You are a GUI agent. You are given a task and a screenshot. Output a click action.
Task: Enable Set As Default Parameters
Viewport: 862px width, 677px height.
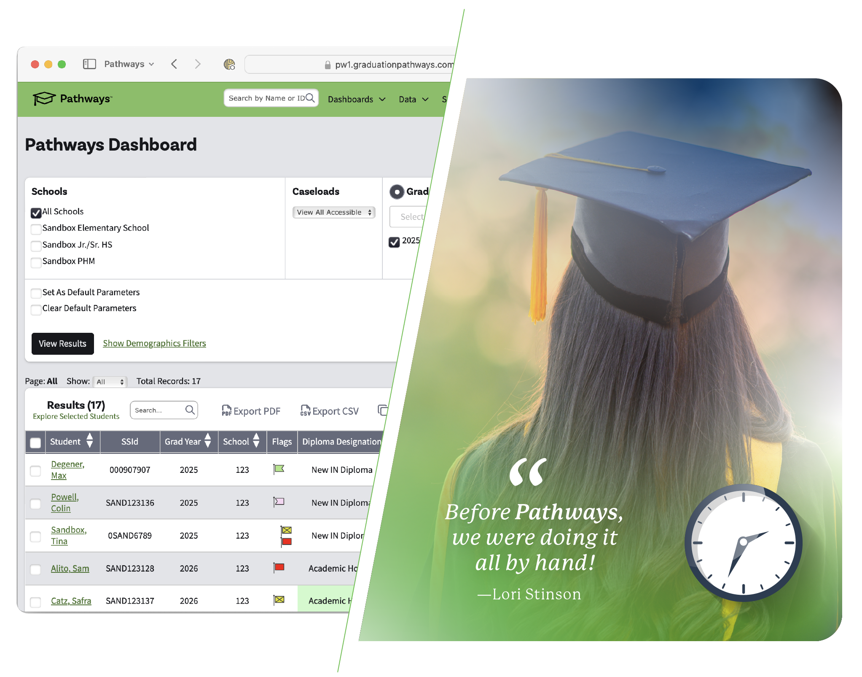[36, 293]
